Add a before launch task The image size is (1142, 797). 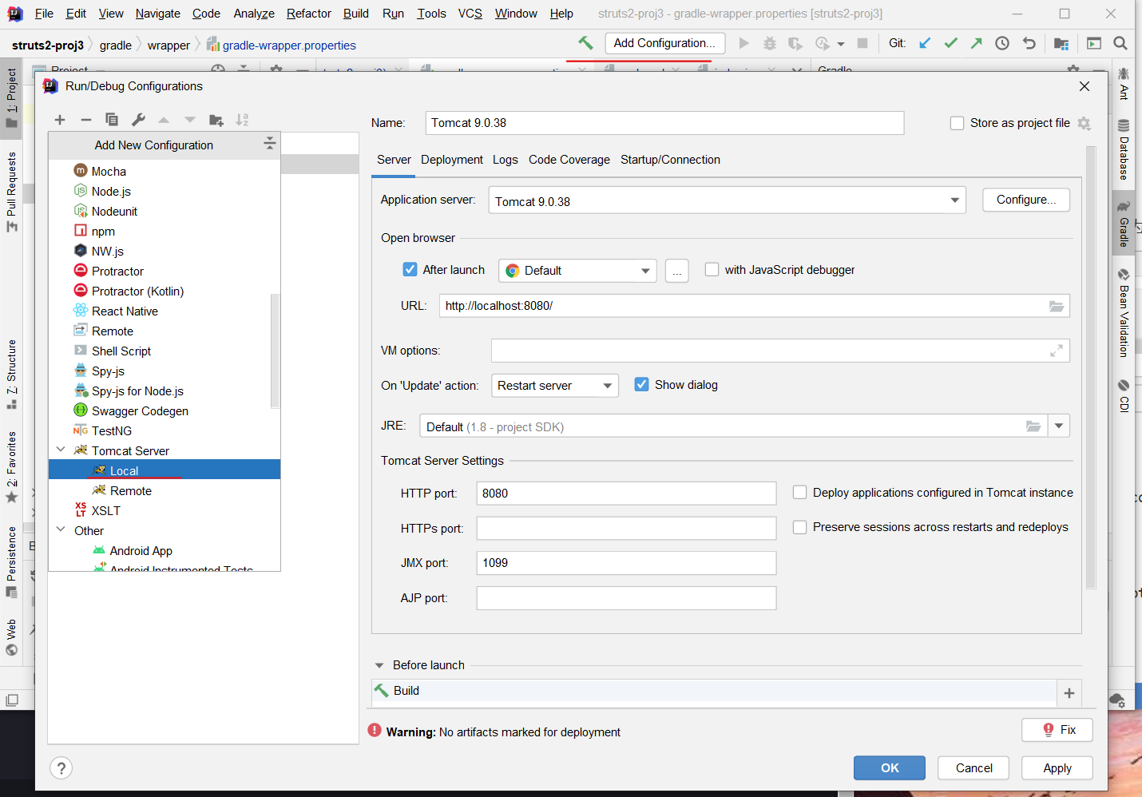1069,693
